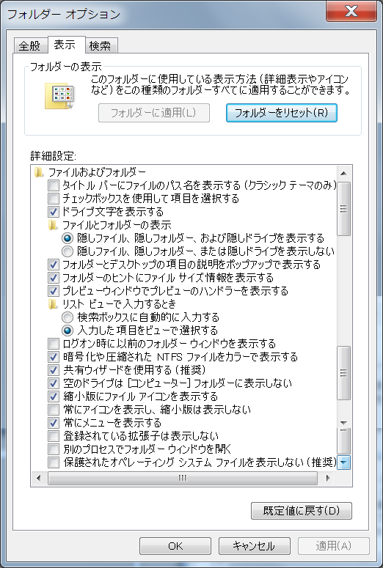
Task: Select 検索ボックスに自動的に入力する radio option
Action: 68,317
